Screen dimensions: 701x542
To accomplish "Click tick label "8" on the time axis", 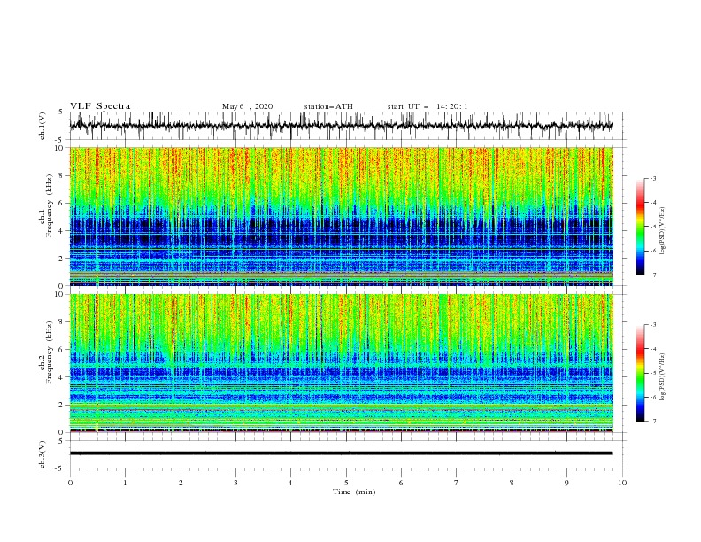I will click(512, 483).
